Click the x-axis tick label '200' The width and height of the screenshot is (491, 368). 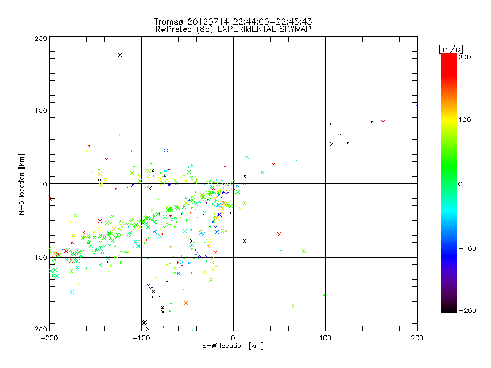pos(417,338)
